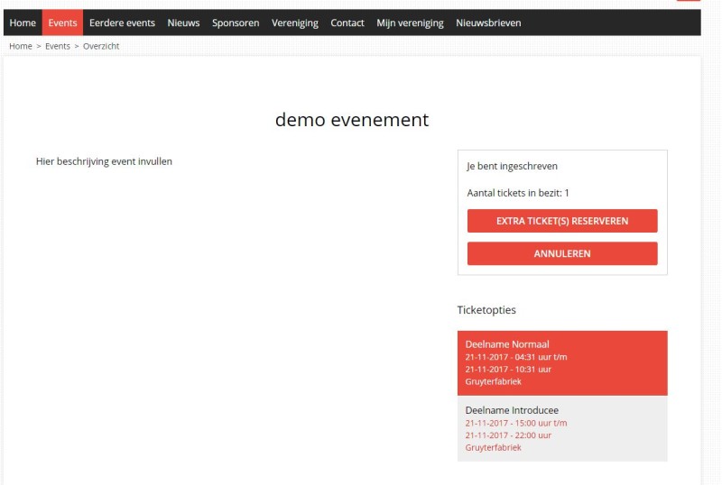Select the Overzicht breadcrumb
This screenshot has width=722, height=485.
[101, 46]
